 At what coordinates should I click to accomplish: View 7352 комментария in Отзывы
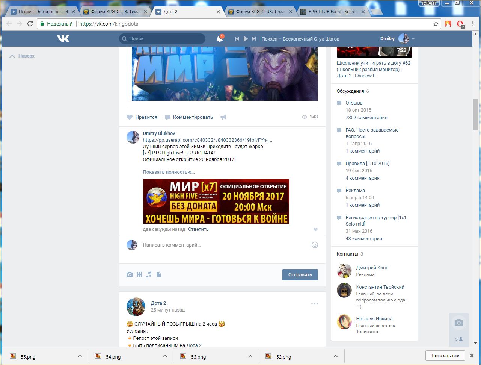[366, 118]
